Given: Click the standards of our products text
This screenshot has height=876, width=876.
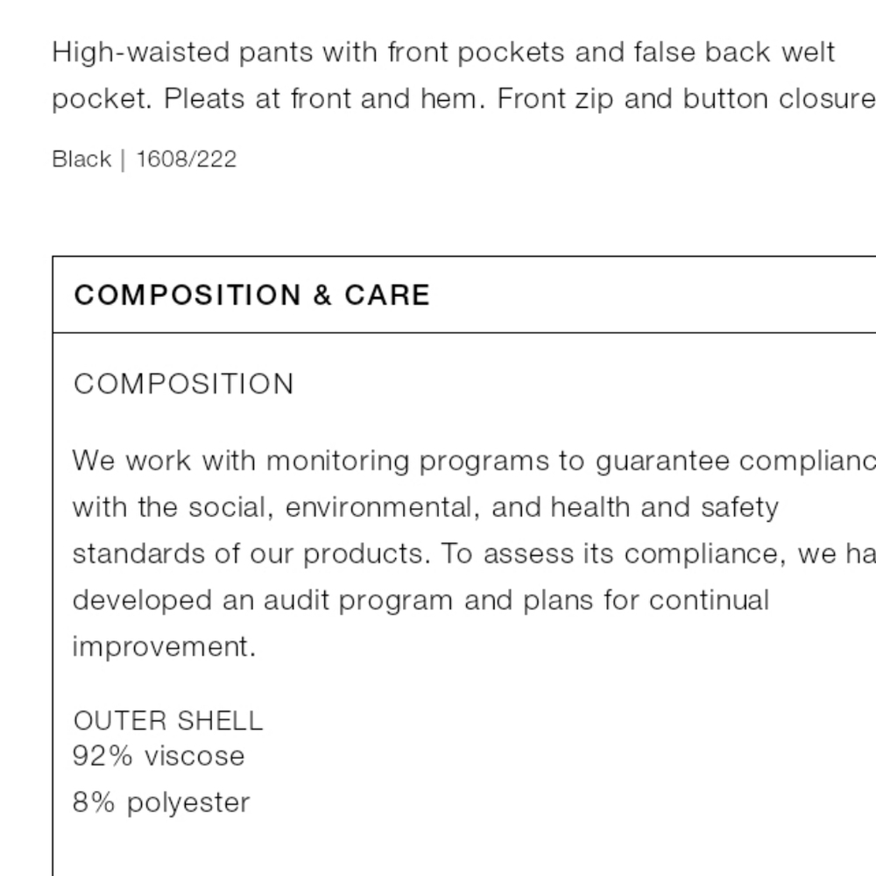Looking at the screenshot, I should point(252,554).
